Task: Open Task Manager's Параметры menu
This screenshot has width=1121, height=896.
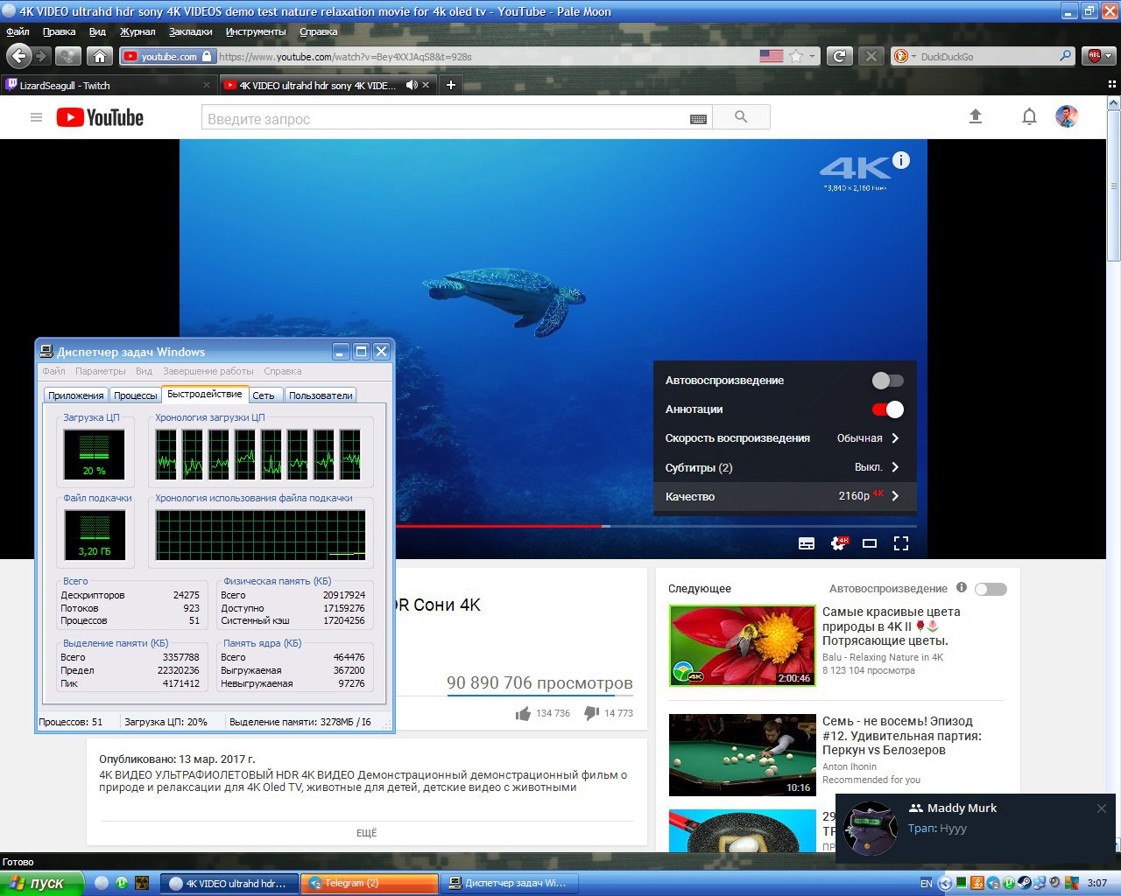Action: 101,371
